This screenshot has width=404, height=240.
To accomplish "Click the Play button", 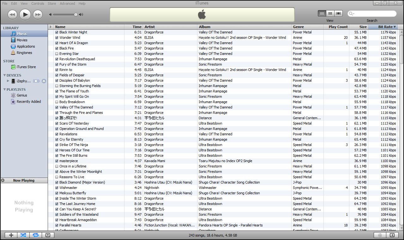I will (25, 15).
